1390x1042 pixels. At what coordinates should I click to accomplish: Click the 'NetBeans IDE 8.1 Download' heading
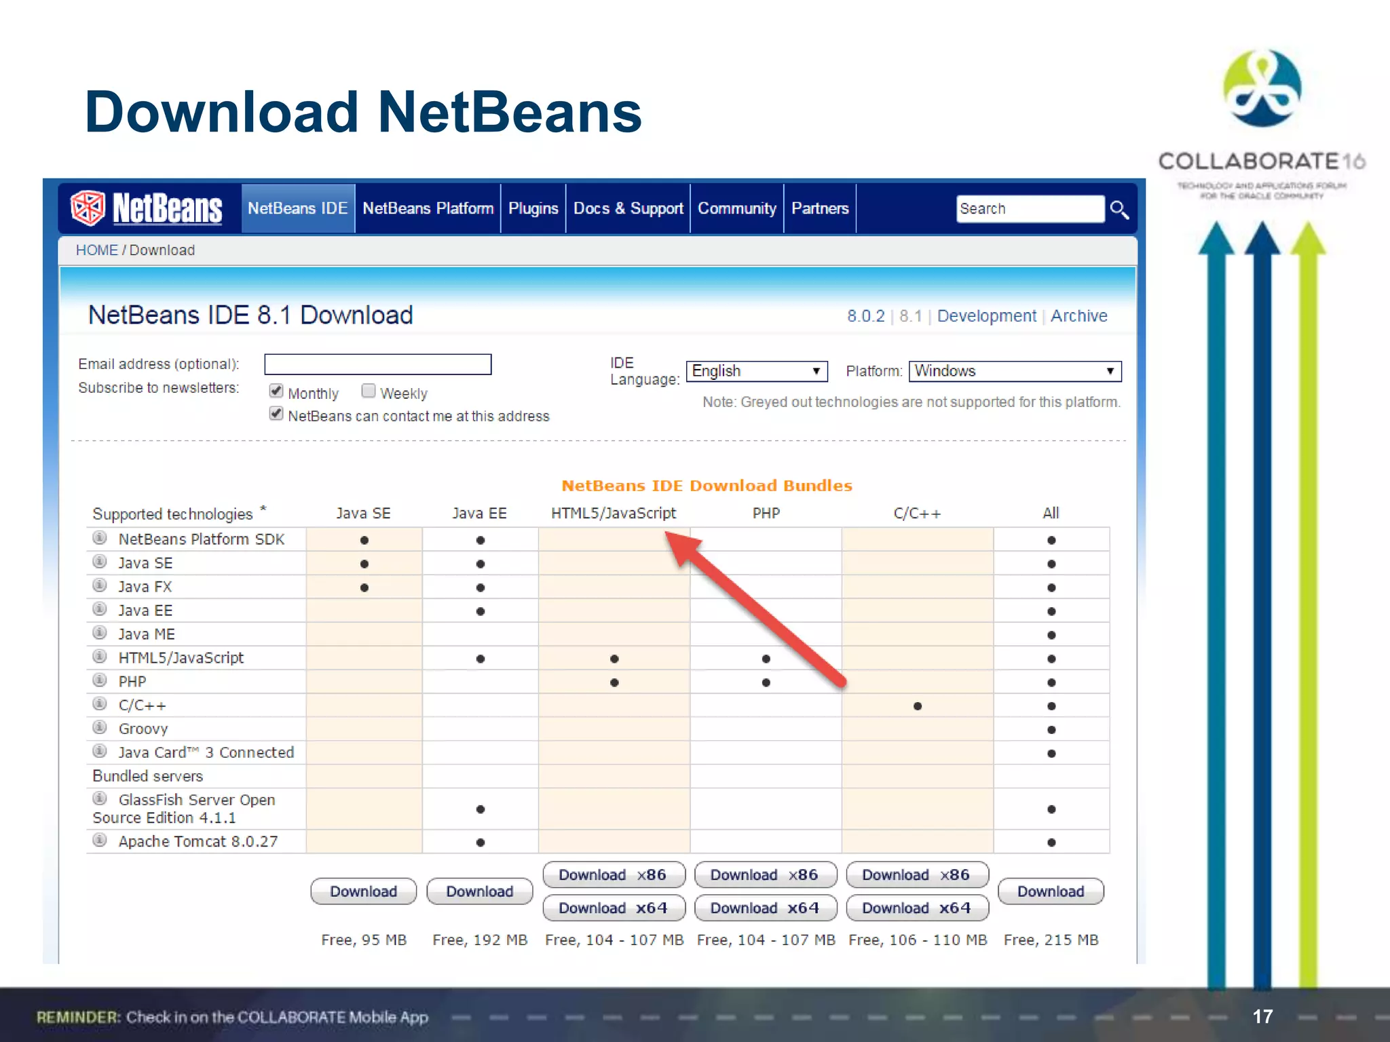tap(250, 315)
